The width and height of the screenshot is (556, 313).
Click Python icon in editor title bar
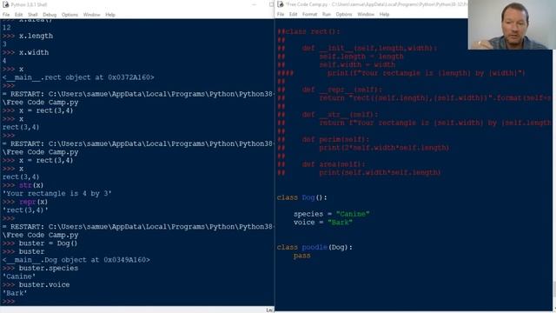(280, 4)
